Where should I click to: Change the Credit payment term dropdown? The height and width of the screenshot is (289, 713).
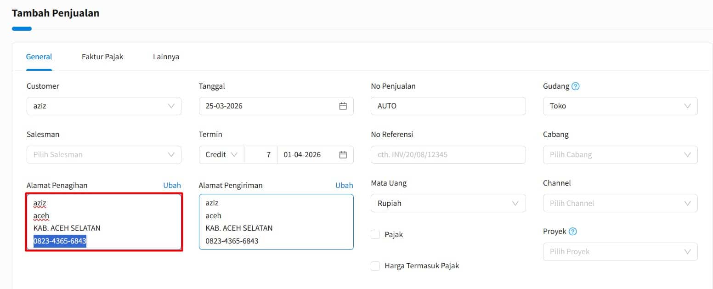[221, 155]
